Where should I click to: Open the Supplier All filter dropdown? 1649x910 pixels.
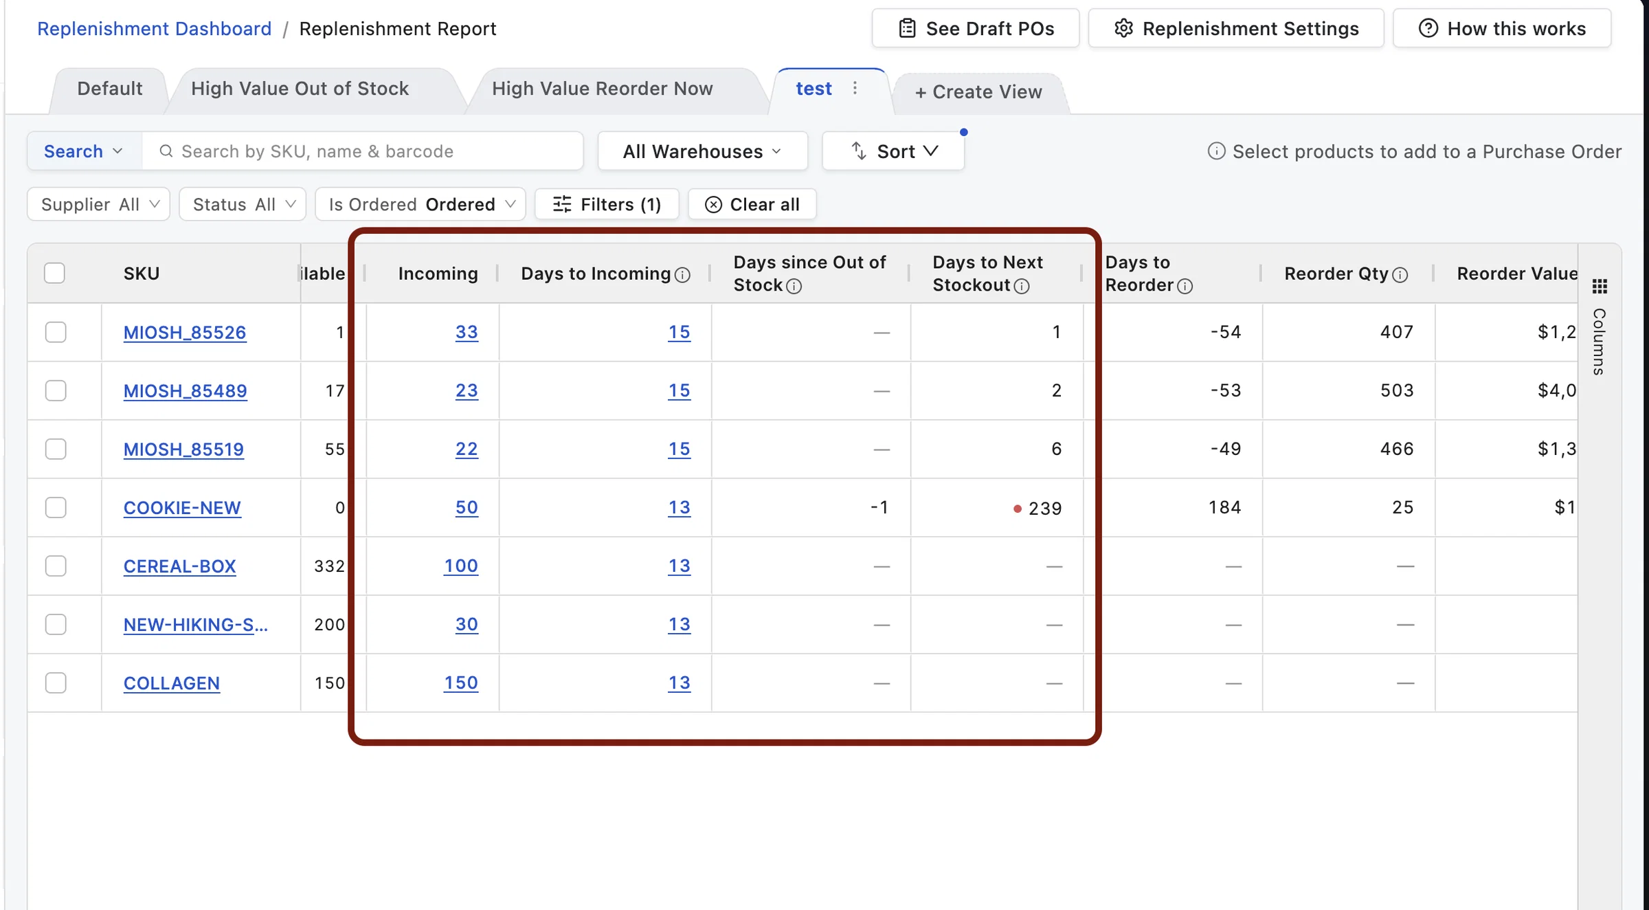[x=99, y=204]
